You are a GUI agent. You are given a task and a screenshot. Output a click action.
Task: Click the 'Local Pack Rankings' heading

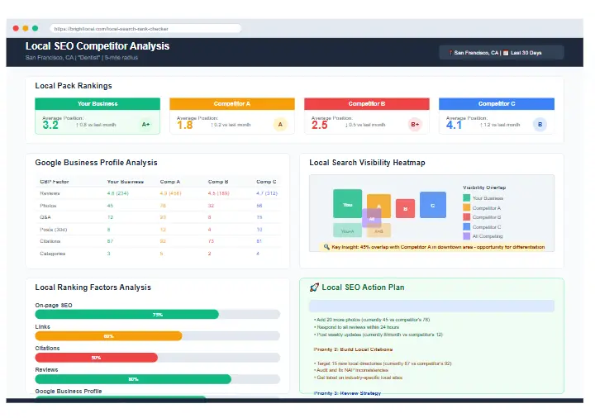(x=74, y=86)
